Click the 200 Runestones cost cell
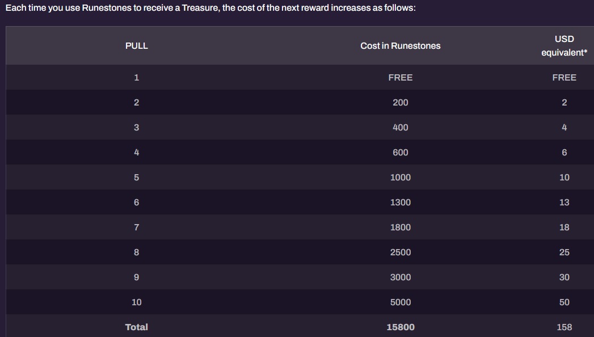594x337 pixels. [x=401, y=103]
